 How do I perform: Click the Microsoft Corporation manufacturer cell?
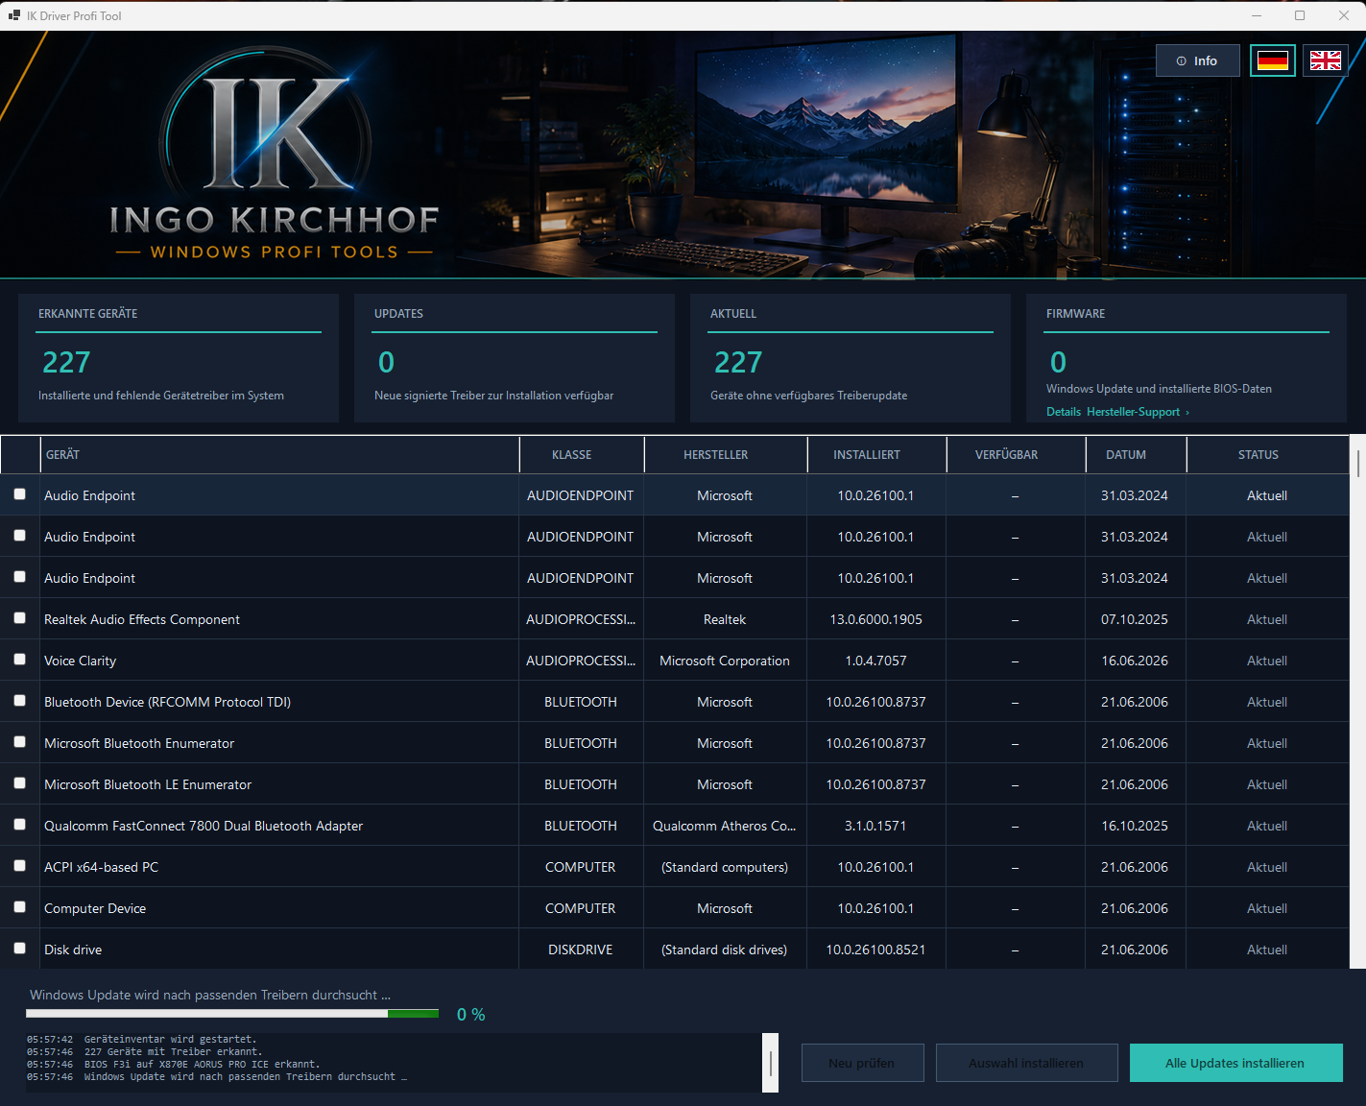pyautogui.click(x=725, y=661)
